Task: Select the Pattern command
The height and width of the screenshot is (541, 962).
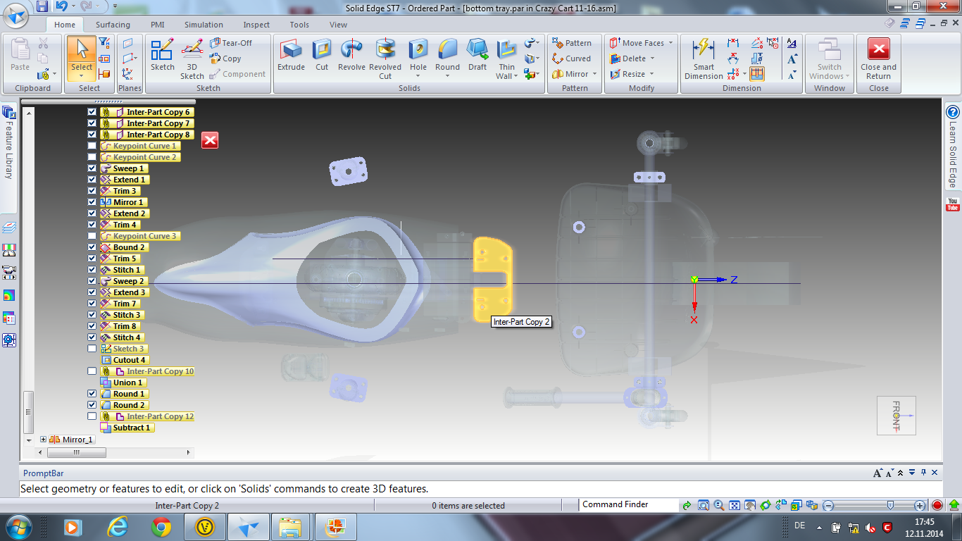Action: click(572, 43)
